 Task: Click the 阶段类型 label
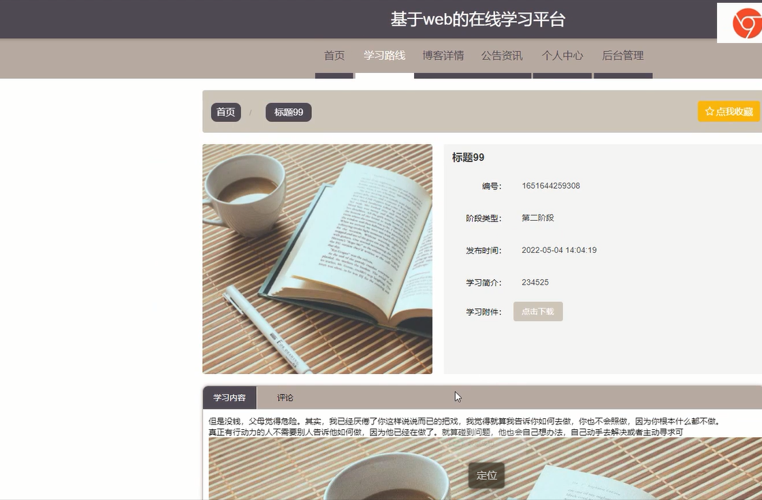(x=483, y=219)
